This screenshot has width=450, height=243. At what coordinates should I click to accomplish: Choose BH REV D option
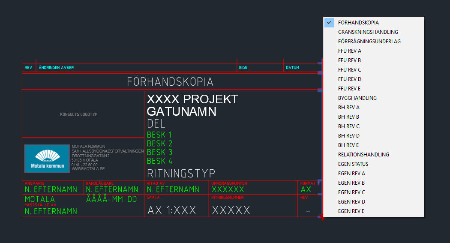(x=348, y=136)
